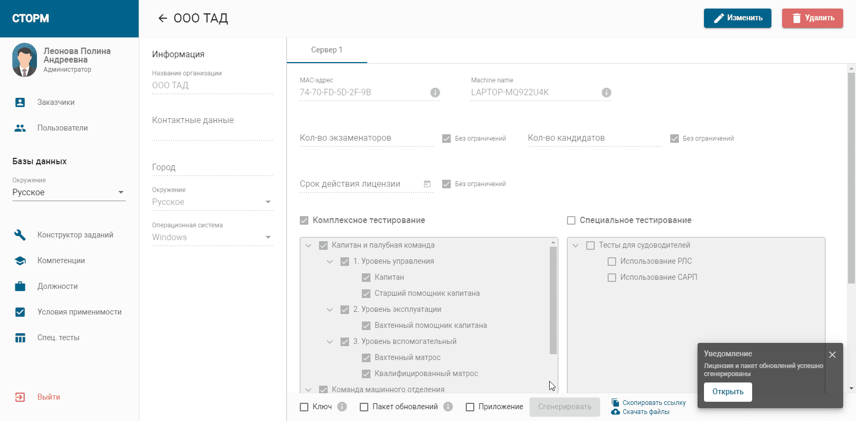
Task: Click the tree list vertical scrollbar
Action: tap(553, 300)
